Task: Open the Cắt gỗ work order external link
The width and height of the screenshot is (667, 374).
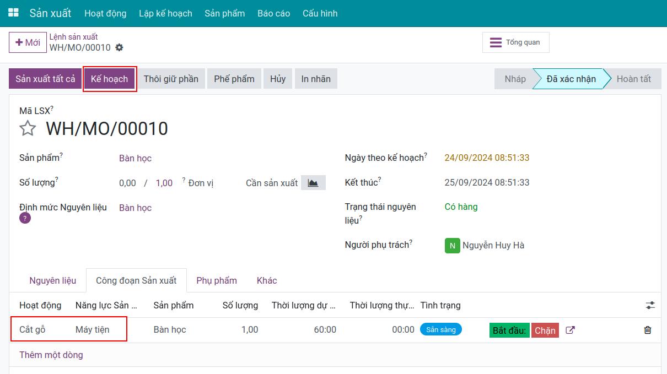Action: click(571, 330)
